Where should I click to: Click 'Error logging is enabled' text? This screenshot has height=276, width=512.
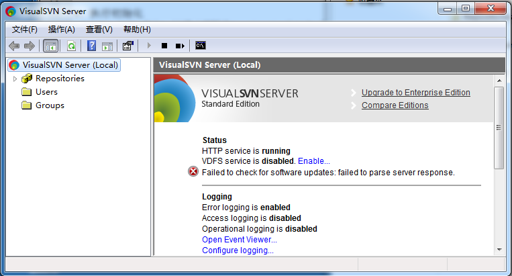coord(246,208)
